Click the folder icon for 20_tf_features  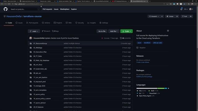[x=31, y=107]
